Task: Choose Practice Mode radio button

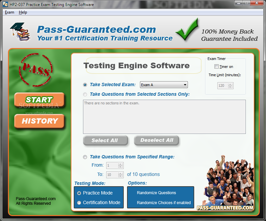Action: pyautogui.click(x=79, y=193)
